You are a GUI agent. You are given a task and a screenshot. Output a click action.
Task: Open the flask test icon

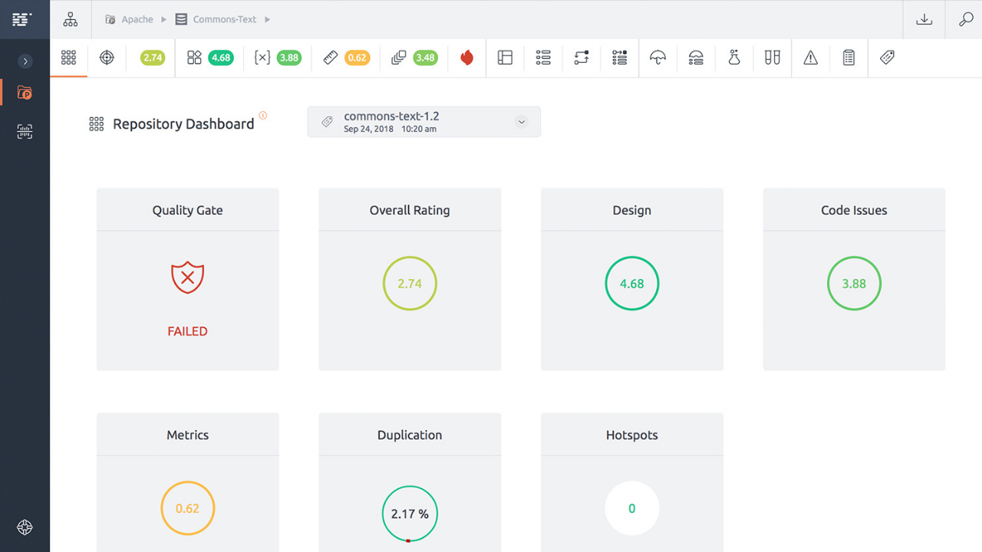click(x=734, y=58)
